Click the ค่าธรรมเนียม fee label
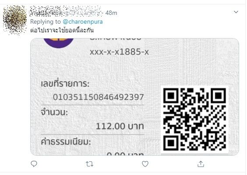This screenshot has height=175, width=247. (x=66, y=142)
